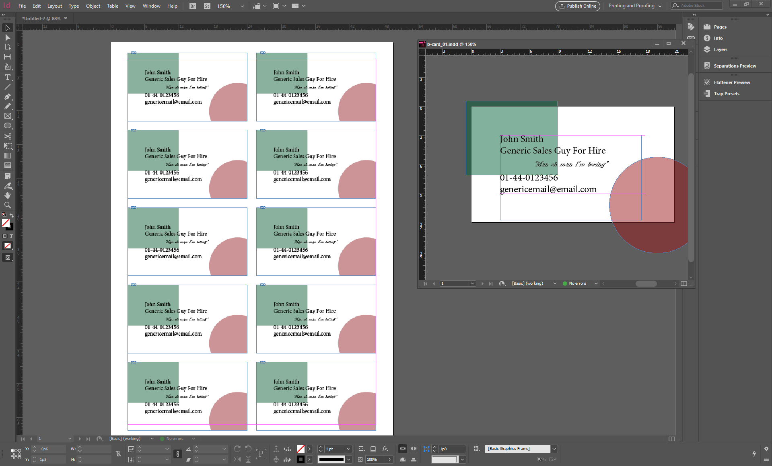Screen dimensions: 772x466
Task: Open the 150% zoom level dropdown
Action: pos(242,6)
